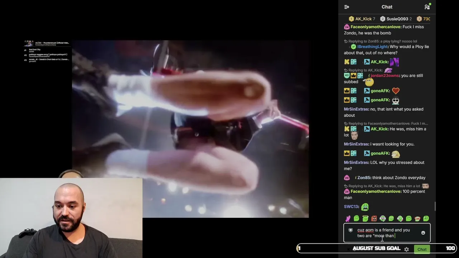Click the main stream video
Viewport: 459px width, 258px height.
tap(190, 129)
